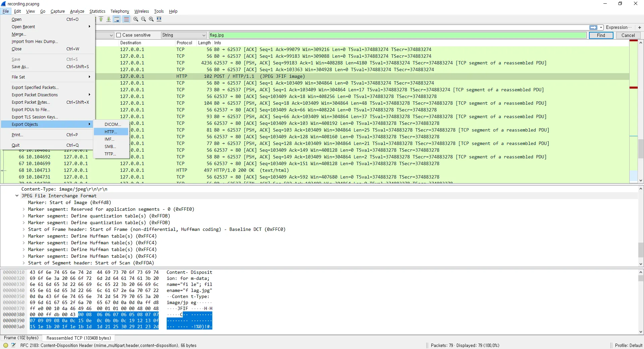
Task: Click the flag.jpg search input field
Action: pyautogui.click(x=397, y=35)
